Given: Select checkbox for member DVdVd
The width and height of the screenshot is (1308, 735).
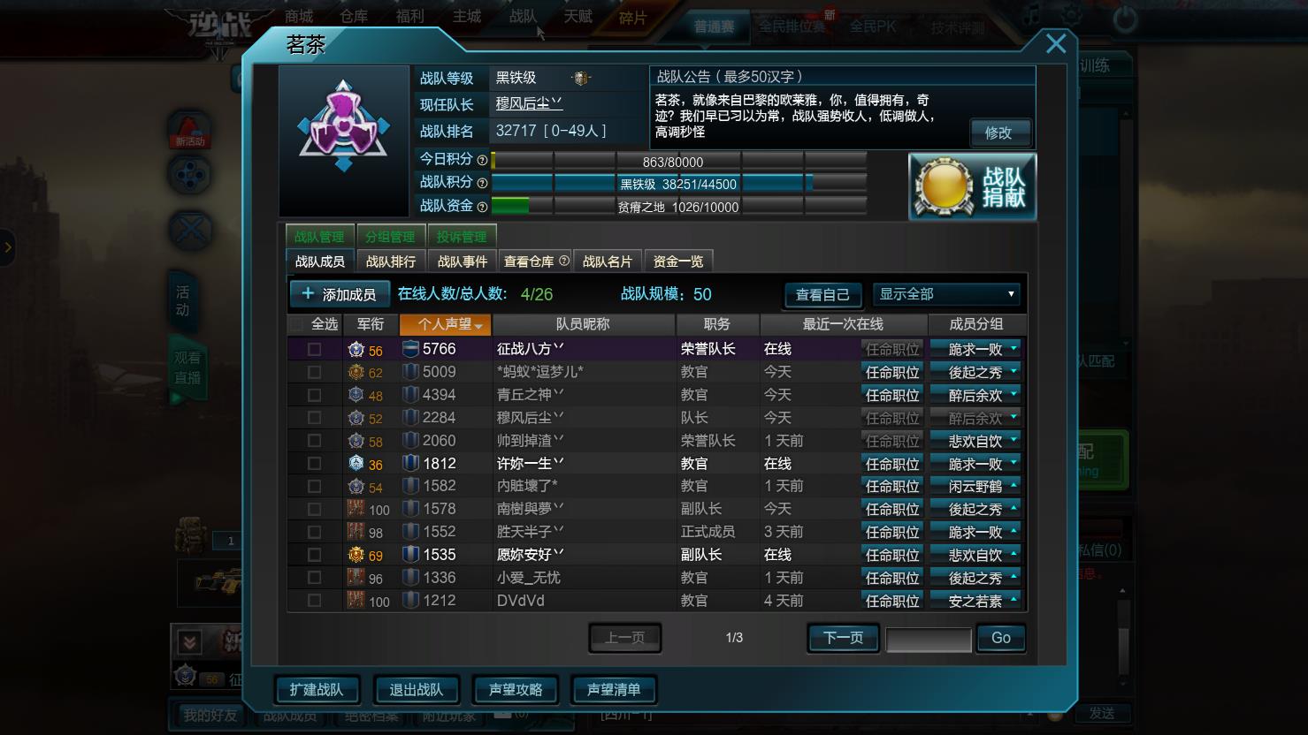Looking at the screenshot, I should (314, 600).
